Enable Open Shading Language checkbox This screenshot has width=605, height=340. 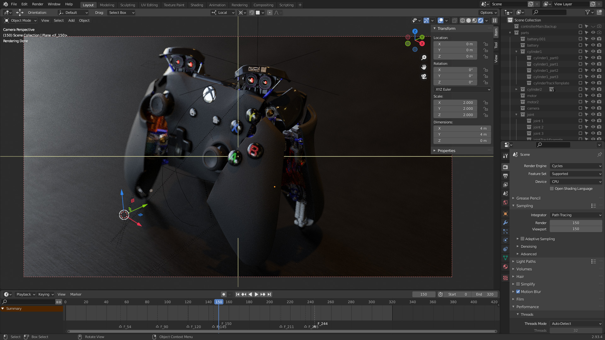552,189
